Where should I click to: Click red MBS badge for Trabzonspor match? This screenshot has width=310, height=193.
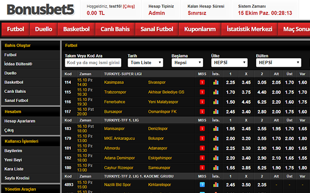coord(202,92)
